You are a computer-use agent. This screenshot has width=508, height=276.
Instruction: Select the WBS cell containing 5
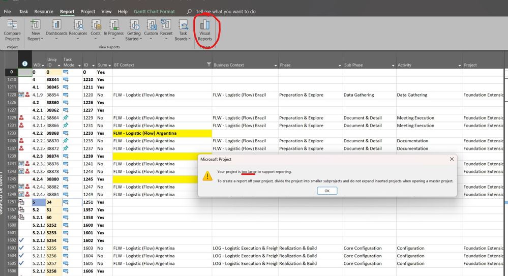point(39,202)
